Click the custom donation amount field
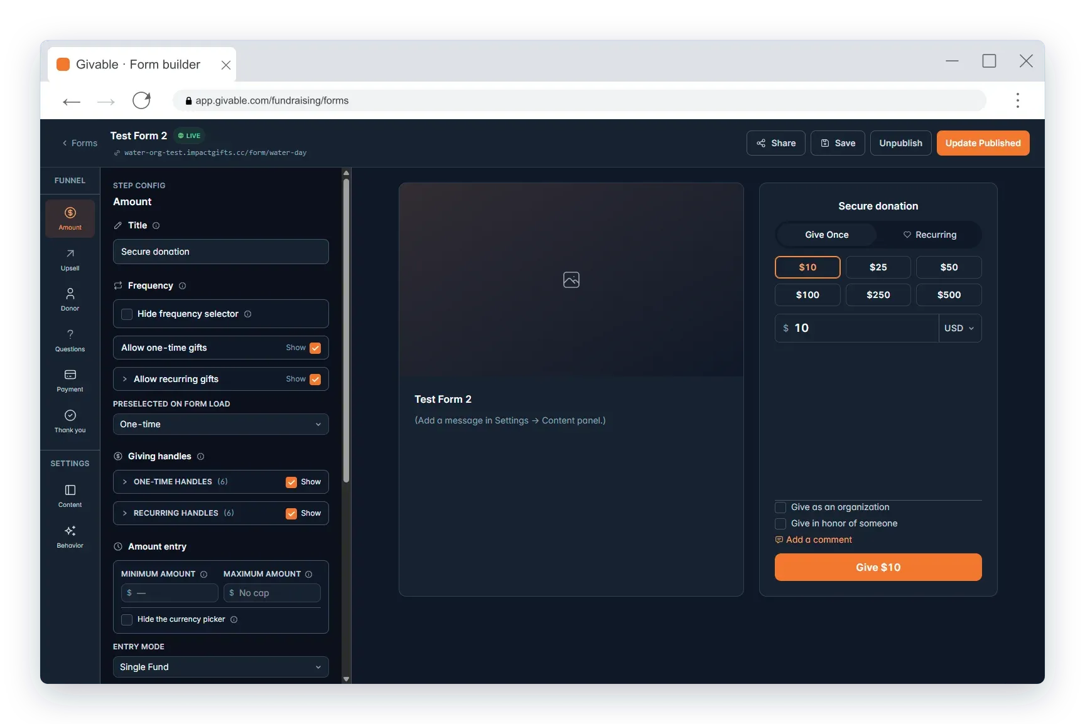The width and height of the screenshot is (1085, 724). click(x=856, y=328)
